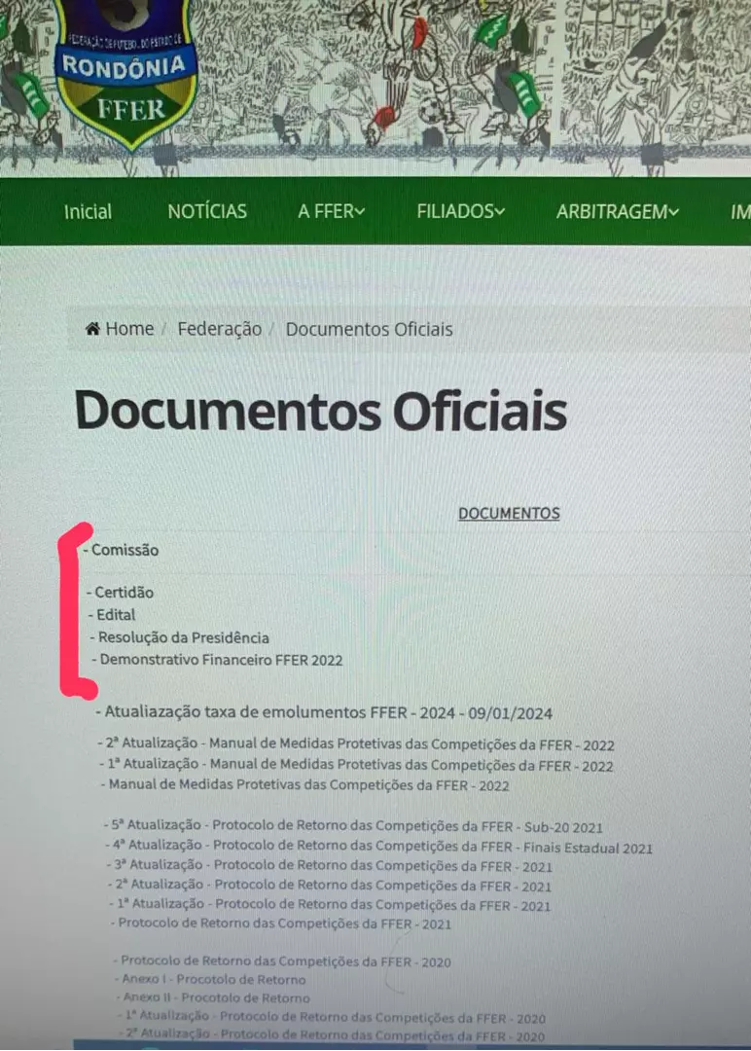The width and height of the screenshot is (751, 1051).
Task: Open the Edital documents link
Action: 116,615
